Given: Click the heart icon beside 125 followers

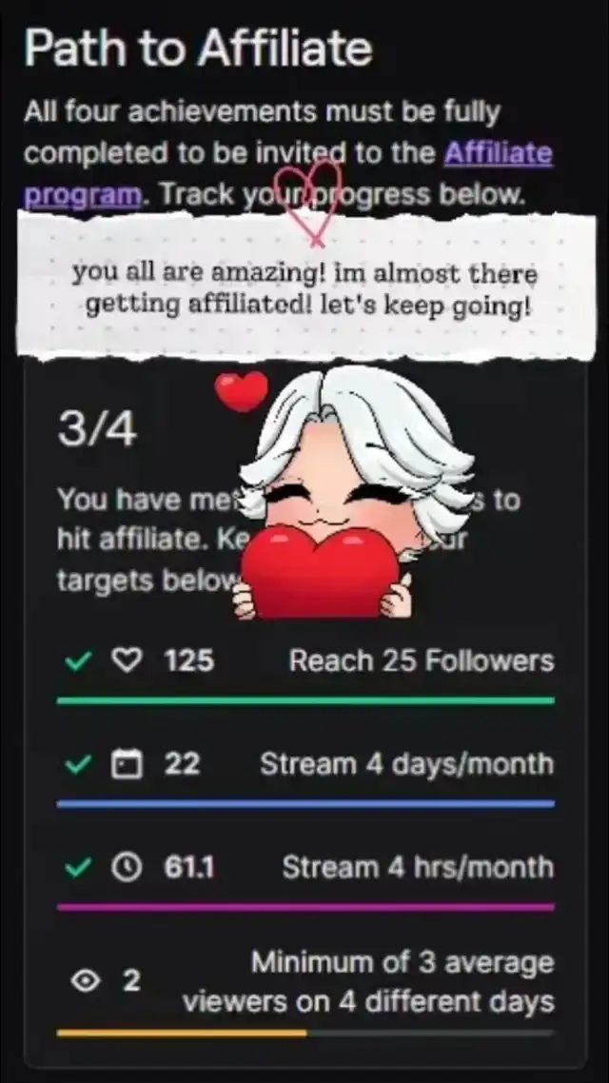Looking at the screenshot, I should tap(126, 661).
